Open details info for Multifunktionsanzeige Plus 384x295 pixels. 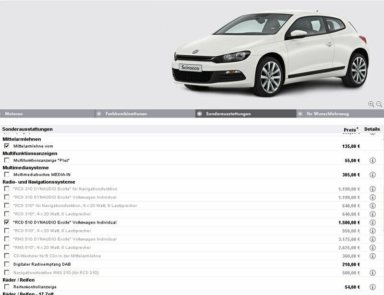coord(372,160)
